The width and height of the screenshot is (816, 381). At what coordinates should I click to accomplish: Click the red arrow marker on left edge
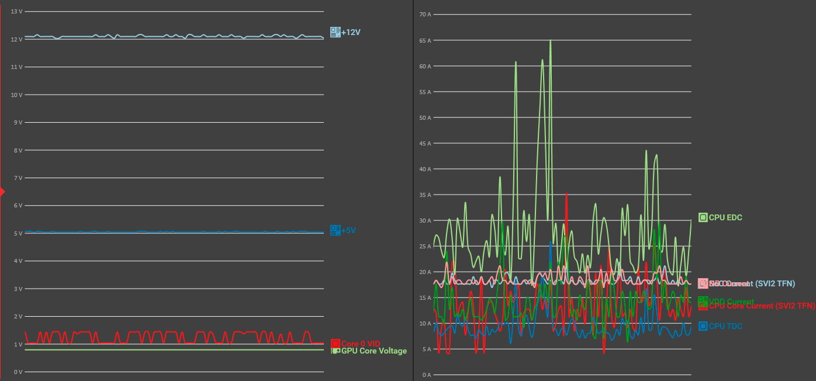(2, 191)
